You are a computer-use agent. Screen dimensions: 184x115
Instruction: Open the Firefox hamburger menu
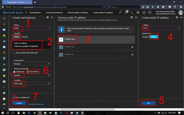click(x=181, y=7)
